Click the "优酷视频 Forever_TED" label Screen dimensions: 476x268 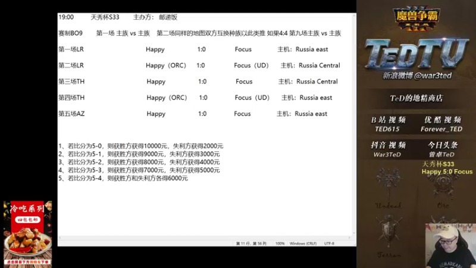coord(441,124)
